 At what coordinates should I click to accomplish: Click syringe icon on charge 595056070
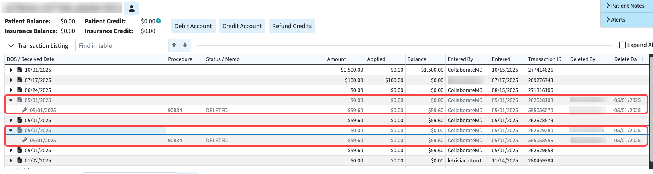[25, 110]
